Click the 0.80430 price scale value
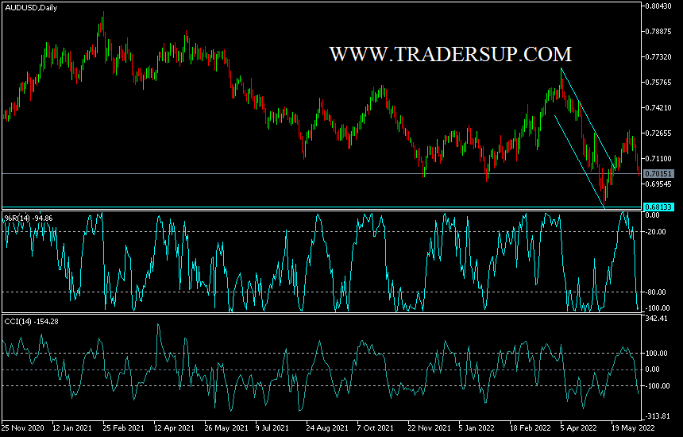The width and height of the screenshot is (683, 437). (x=658, y=6)
